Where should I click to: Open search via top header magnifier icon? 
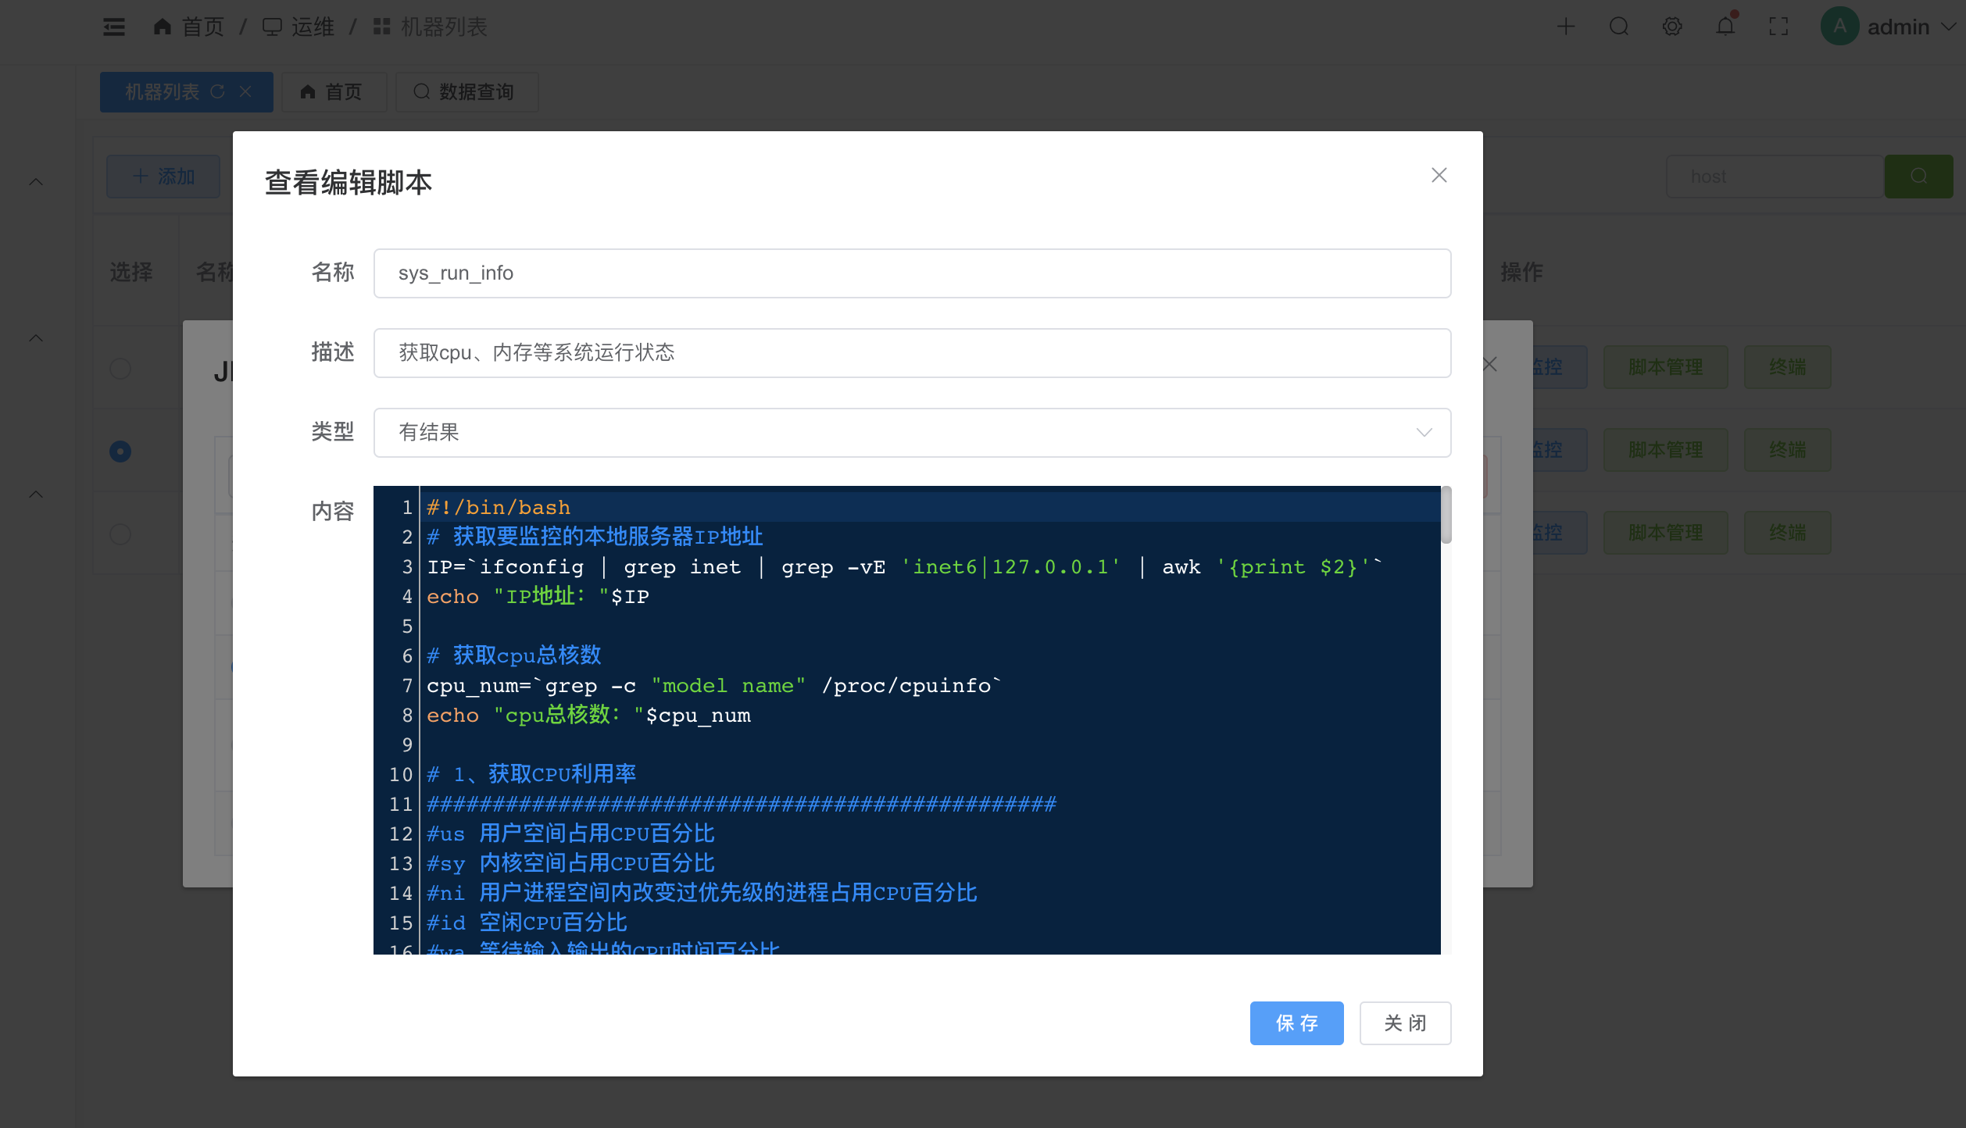tap(1619, 27)
